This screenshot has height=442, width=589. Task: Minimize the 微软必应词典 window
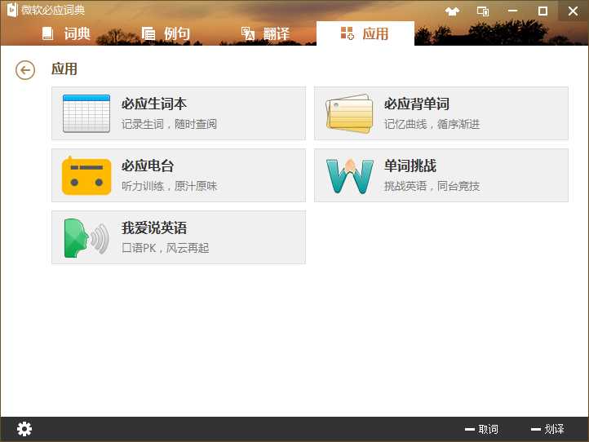[512, 11]
